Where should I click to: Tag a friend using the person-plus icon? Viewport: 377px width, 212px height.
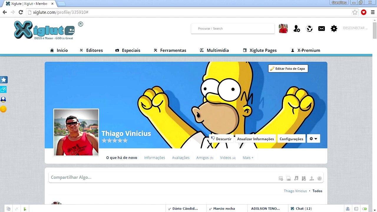tap(312, 178)
